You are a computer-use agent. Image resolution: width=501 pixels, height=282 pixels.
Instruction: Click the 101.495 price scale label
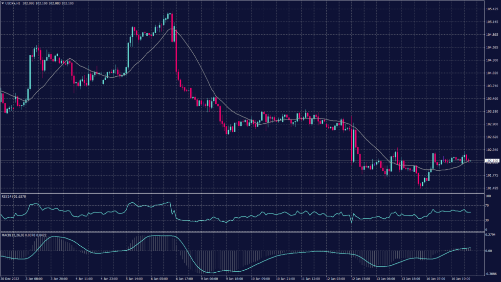pyautogui.click(x=492, y=188)
